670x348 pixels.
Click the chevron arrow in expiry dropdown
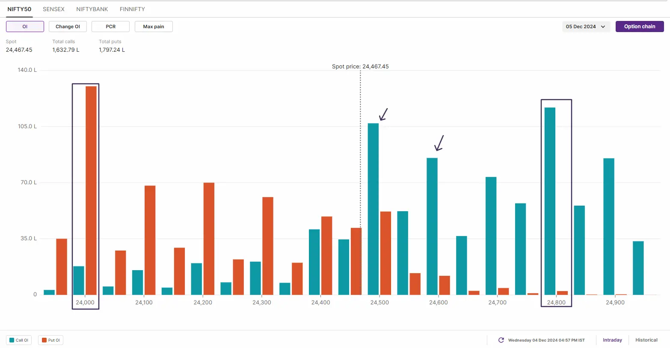coord(603,27)
